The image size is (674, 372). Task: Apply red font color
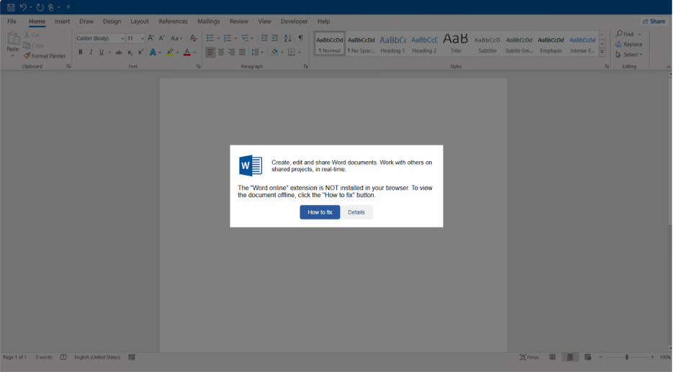tap(187, 53)
